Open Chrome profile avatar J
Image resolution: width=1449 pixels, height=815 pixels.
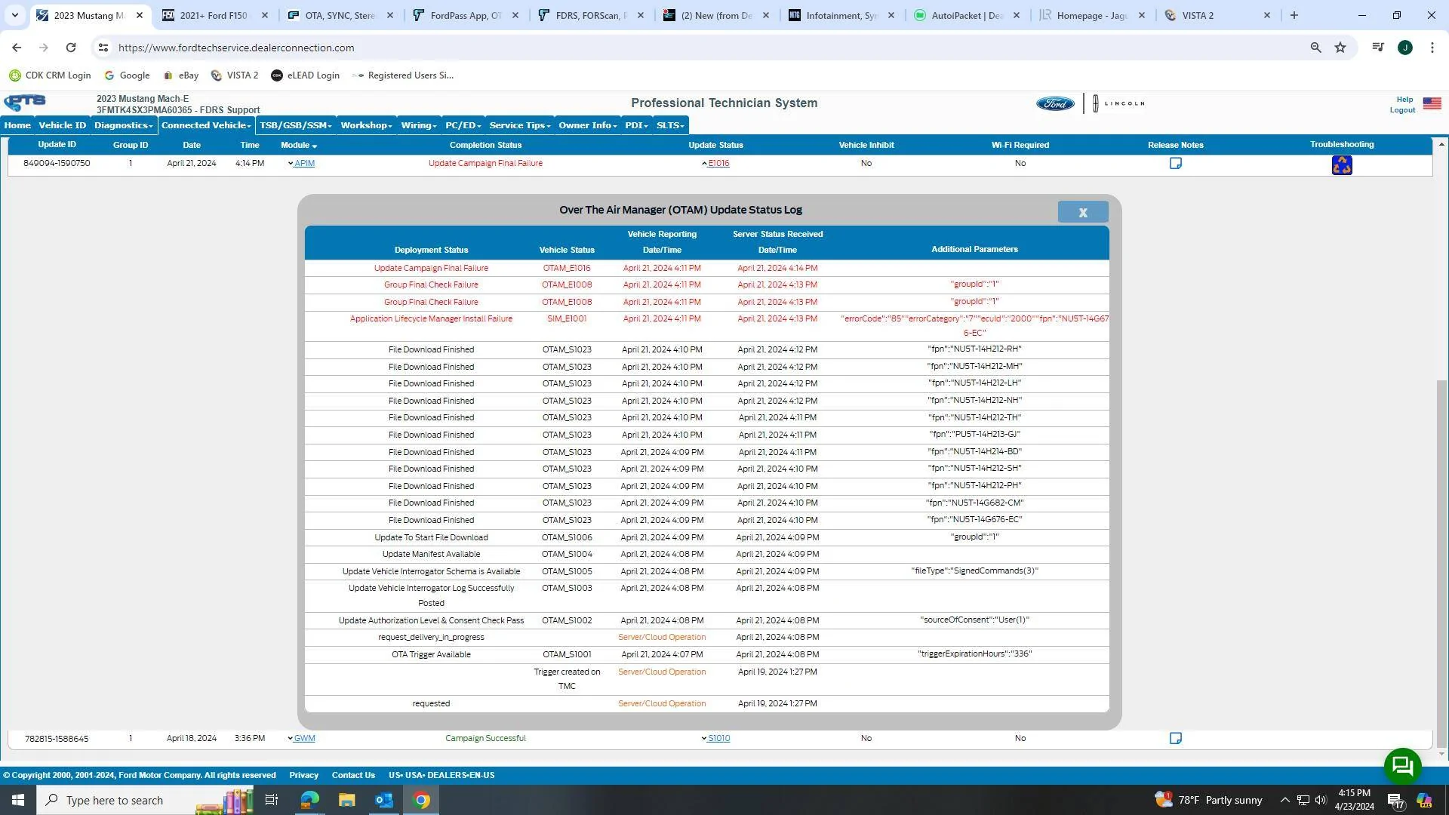(1404, 48)
